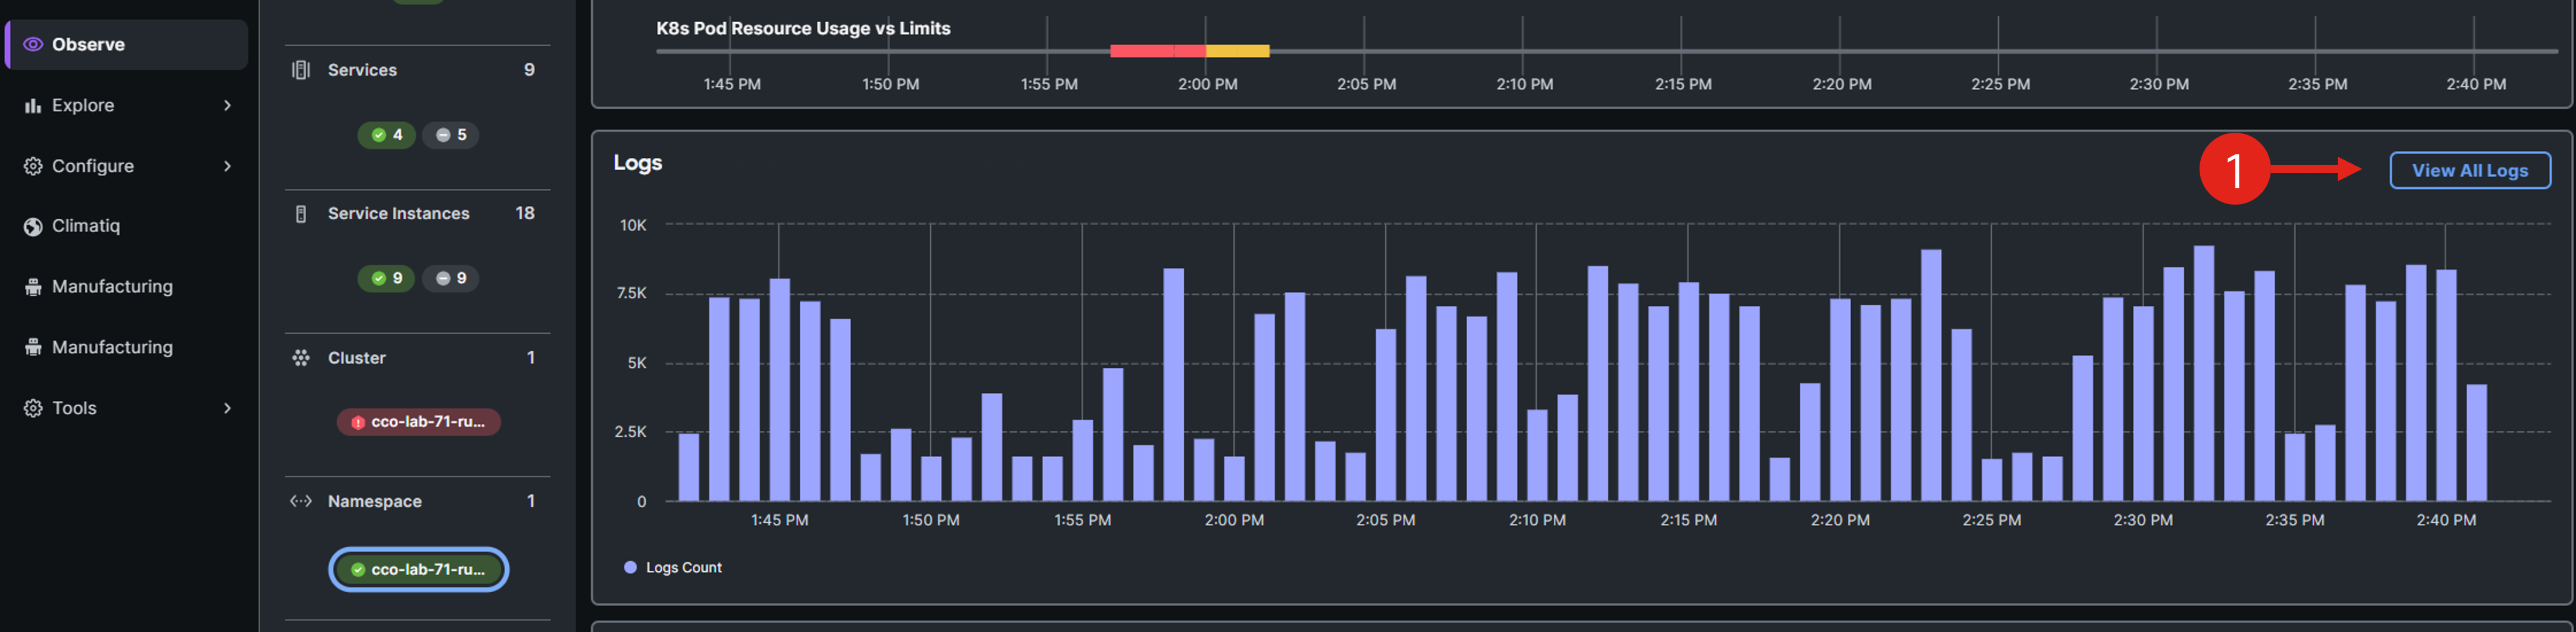Expand the Configure menu chevron
The image size is (2576, 632).
coord(227,165)
